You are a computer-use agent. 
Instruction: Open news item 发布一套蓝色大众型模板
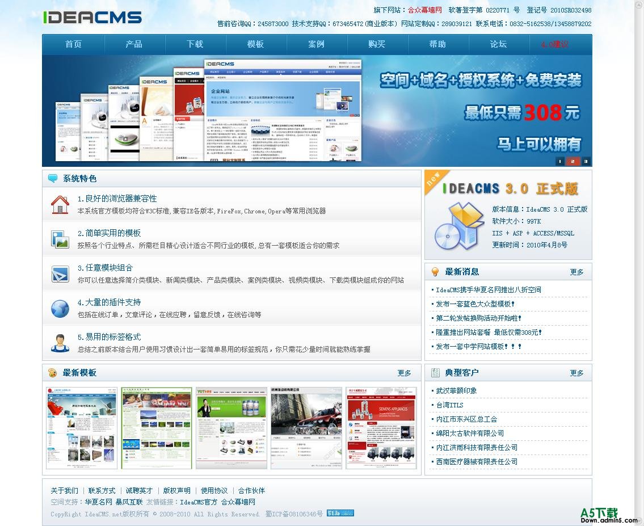475,304
